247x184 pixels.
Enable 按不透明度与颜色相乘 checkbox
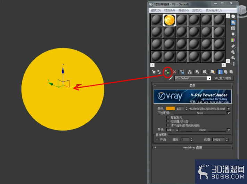click(x=168, y=125)
